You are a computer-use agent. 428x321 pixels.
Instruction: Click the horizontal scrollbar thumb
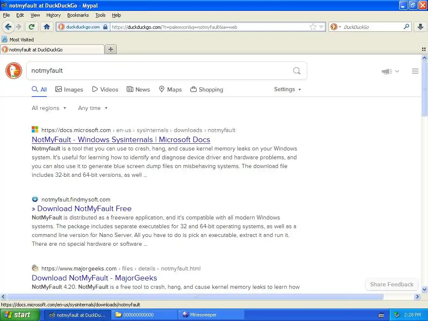pyautogui.click(x=195, y=296)
